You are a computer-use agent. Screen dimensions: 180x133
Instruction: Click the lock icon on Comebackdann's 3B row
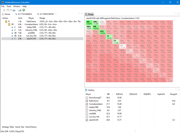coord(9,24)
